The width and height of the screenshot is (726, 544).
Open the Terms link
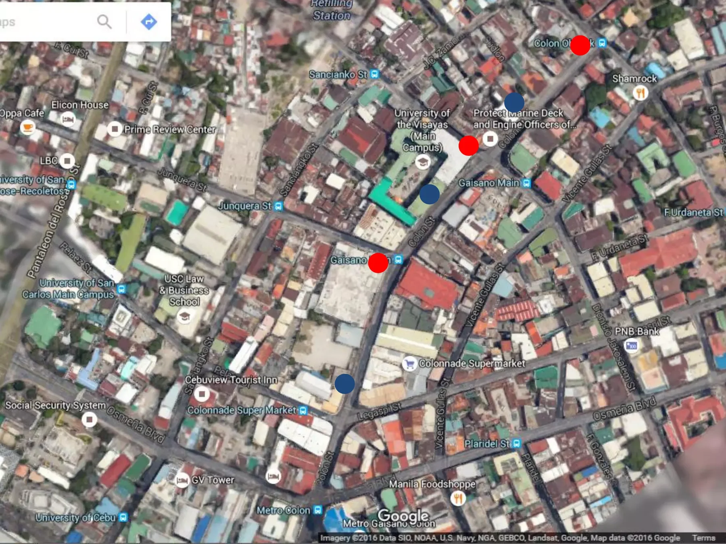[x=704, y=538]
